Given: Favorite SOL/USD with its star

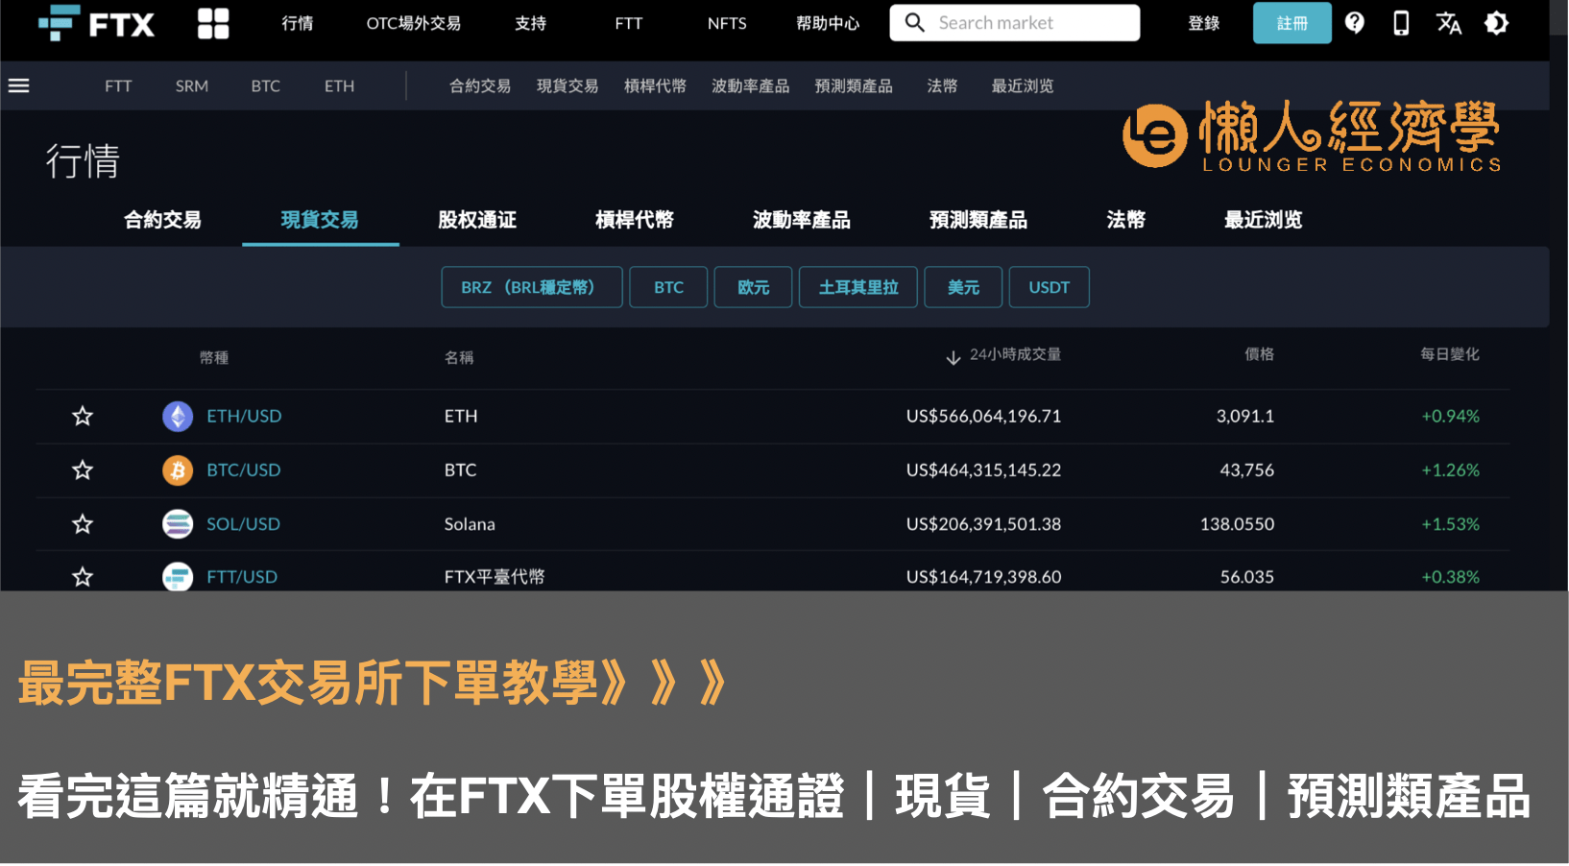Looking at the screenshot, I should click(x=83, y=523).
